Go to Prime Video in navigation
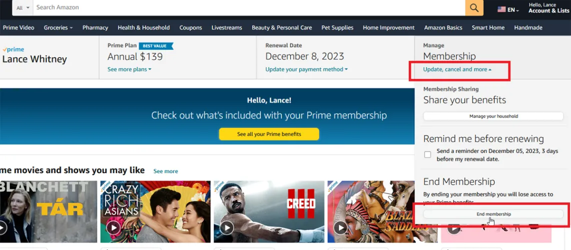The width and height of the screenshot is (571, 250). click(19, 27)
